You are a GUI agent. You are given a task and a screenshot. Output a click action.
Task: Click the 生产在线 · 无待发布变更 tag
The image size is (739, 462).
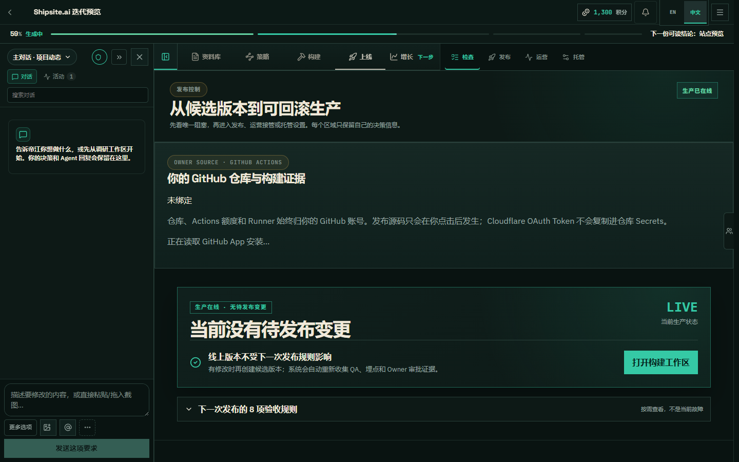pos(230,307)
